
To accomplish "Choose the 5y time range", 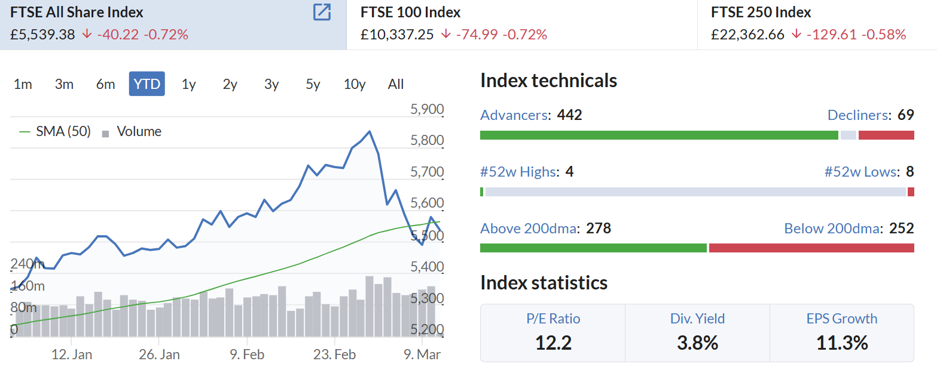I will click(313, 84).
